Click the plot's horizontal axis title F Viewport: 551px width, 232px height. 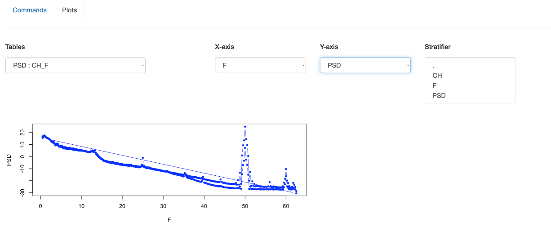tap(169, 220)
